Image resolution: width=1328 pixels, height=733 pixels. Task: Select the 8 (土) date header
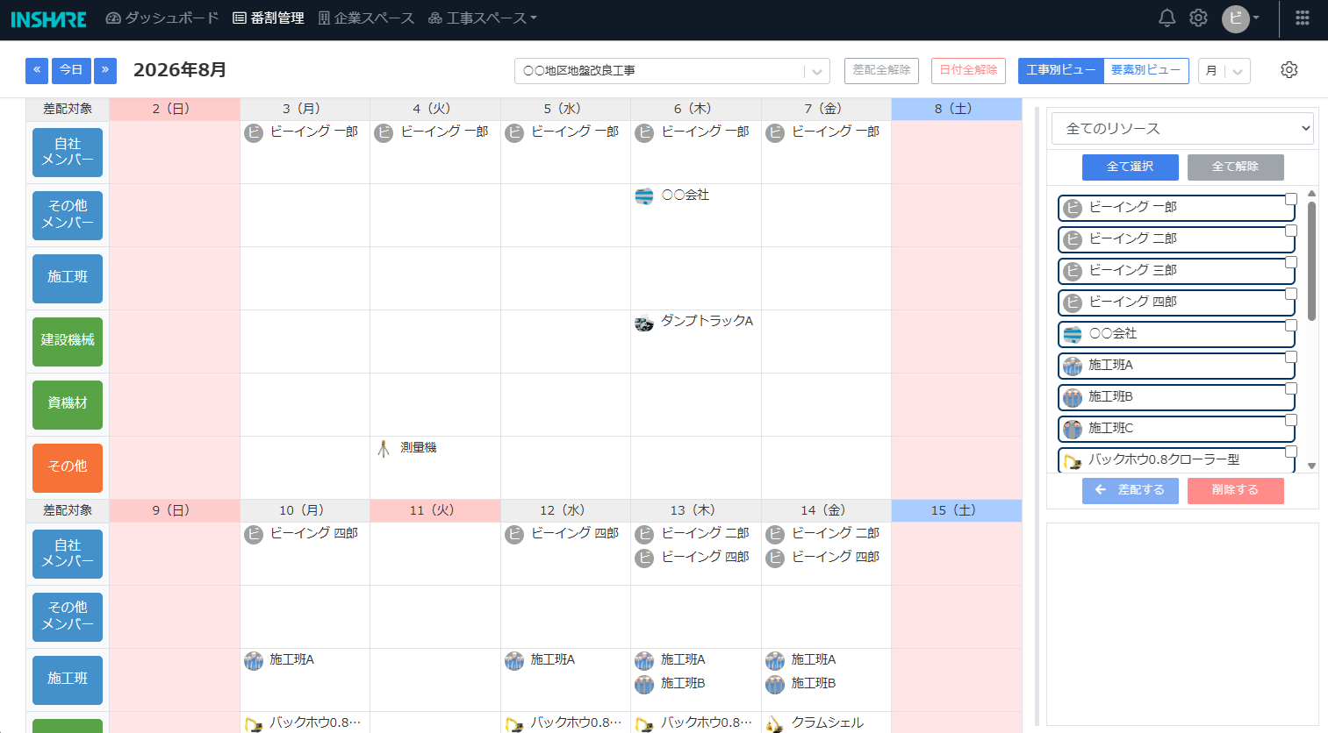click(x=957, y=109)
